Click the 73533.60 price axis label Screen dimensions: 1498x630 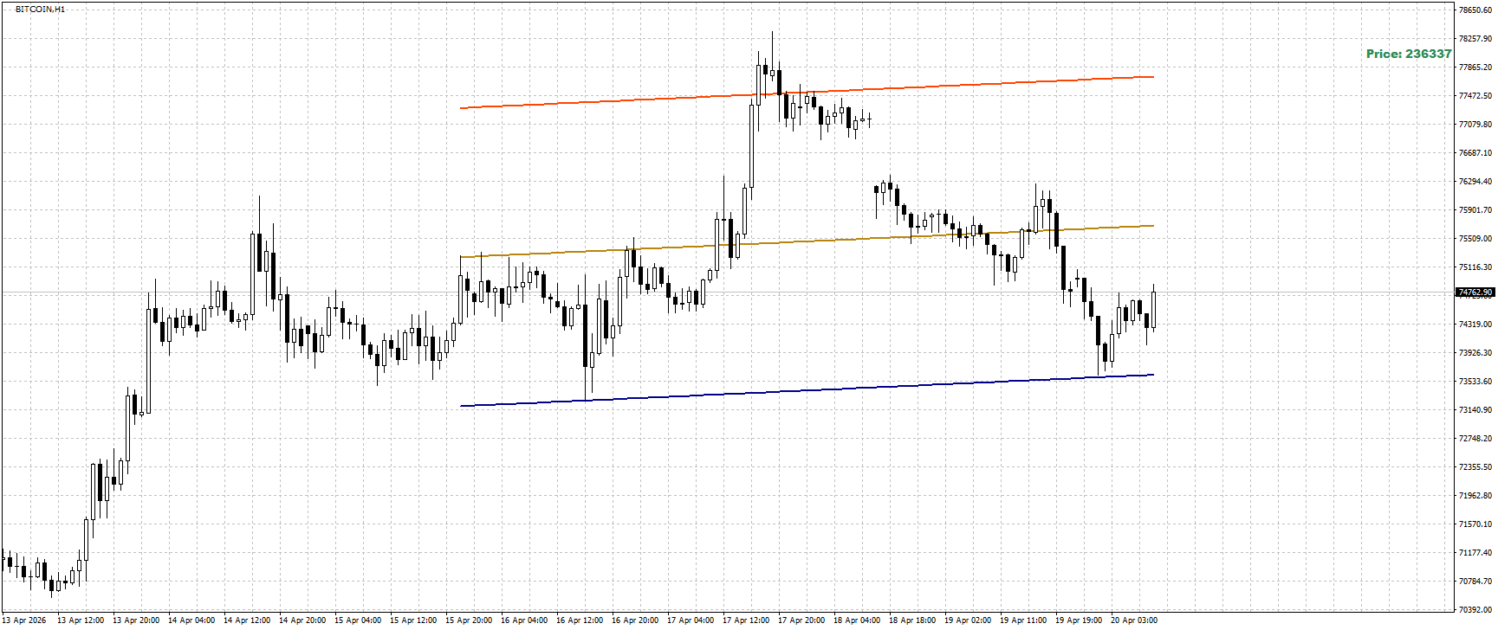pyautogui.click(x=1475, y=382)
